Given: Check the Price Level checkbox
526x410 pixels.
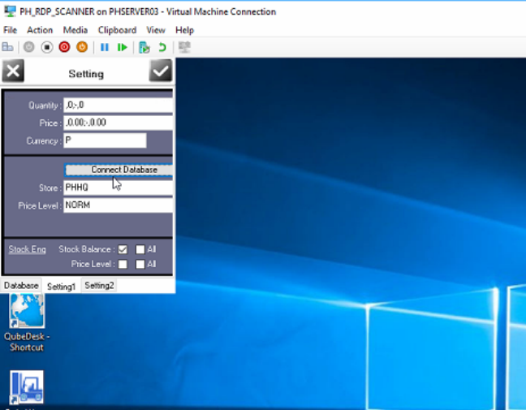Looking at the screenshot, I should point(123,265).
